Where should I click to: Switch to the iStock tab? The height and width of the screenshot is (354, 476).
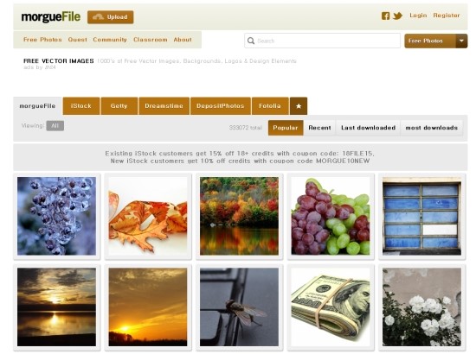[x=81, y=106]
